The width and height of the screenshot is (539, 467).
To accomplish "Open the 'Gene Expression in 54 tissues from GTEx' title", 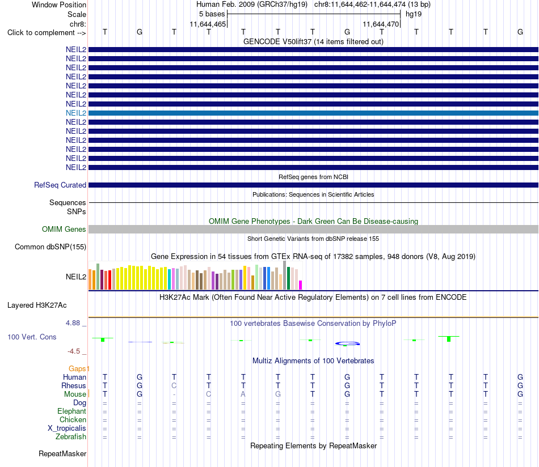I will [x=313, y=257].
